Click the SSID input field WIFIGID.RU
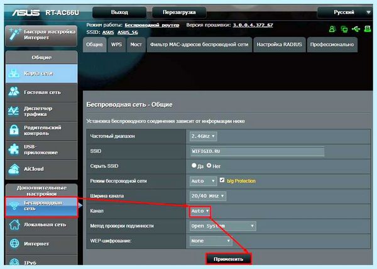Screen dimensions: 377x269 [257, 151]
